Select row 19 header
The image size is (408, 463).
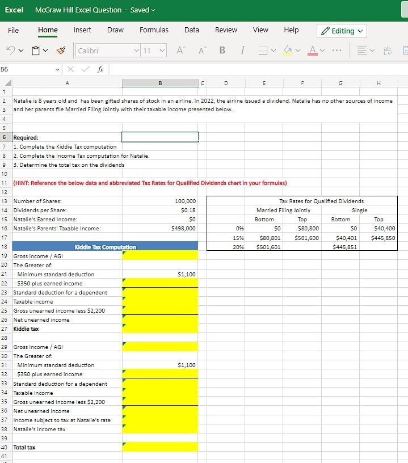4,256
